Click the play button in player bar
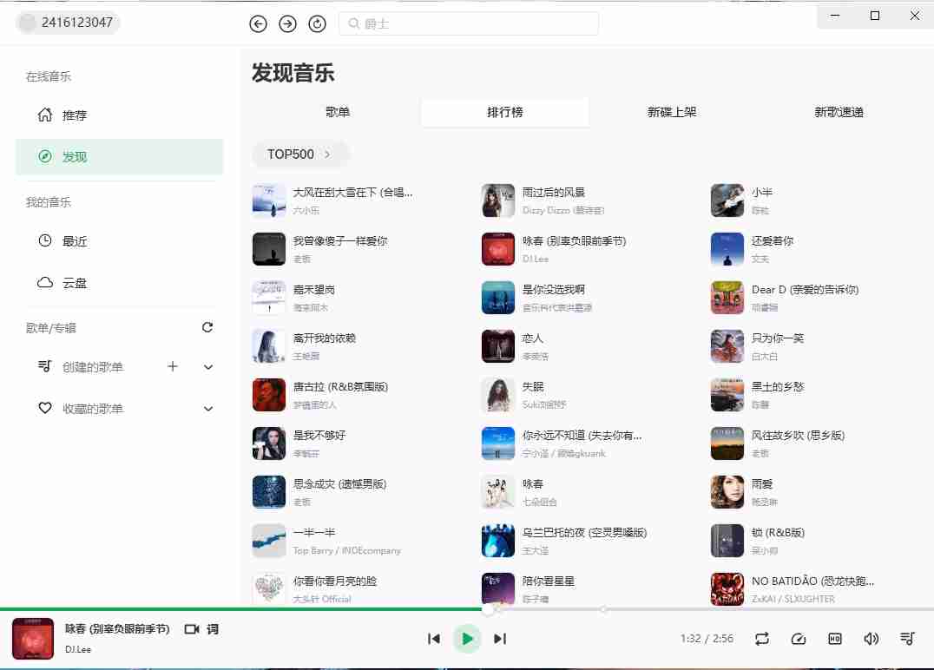The image size is (934, 670). [467, 639]
